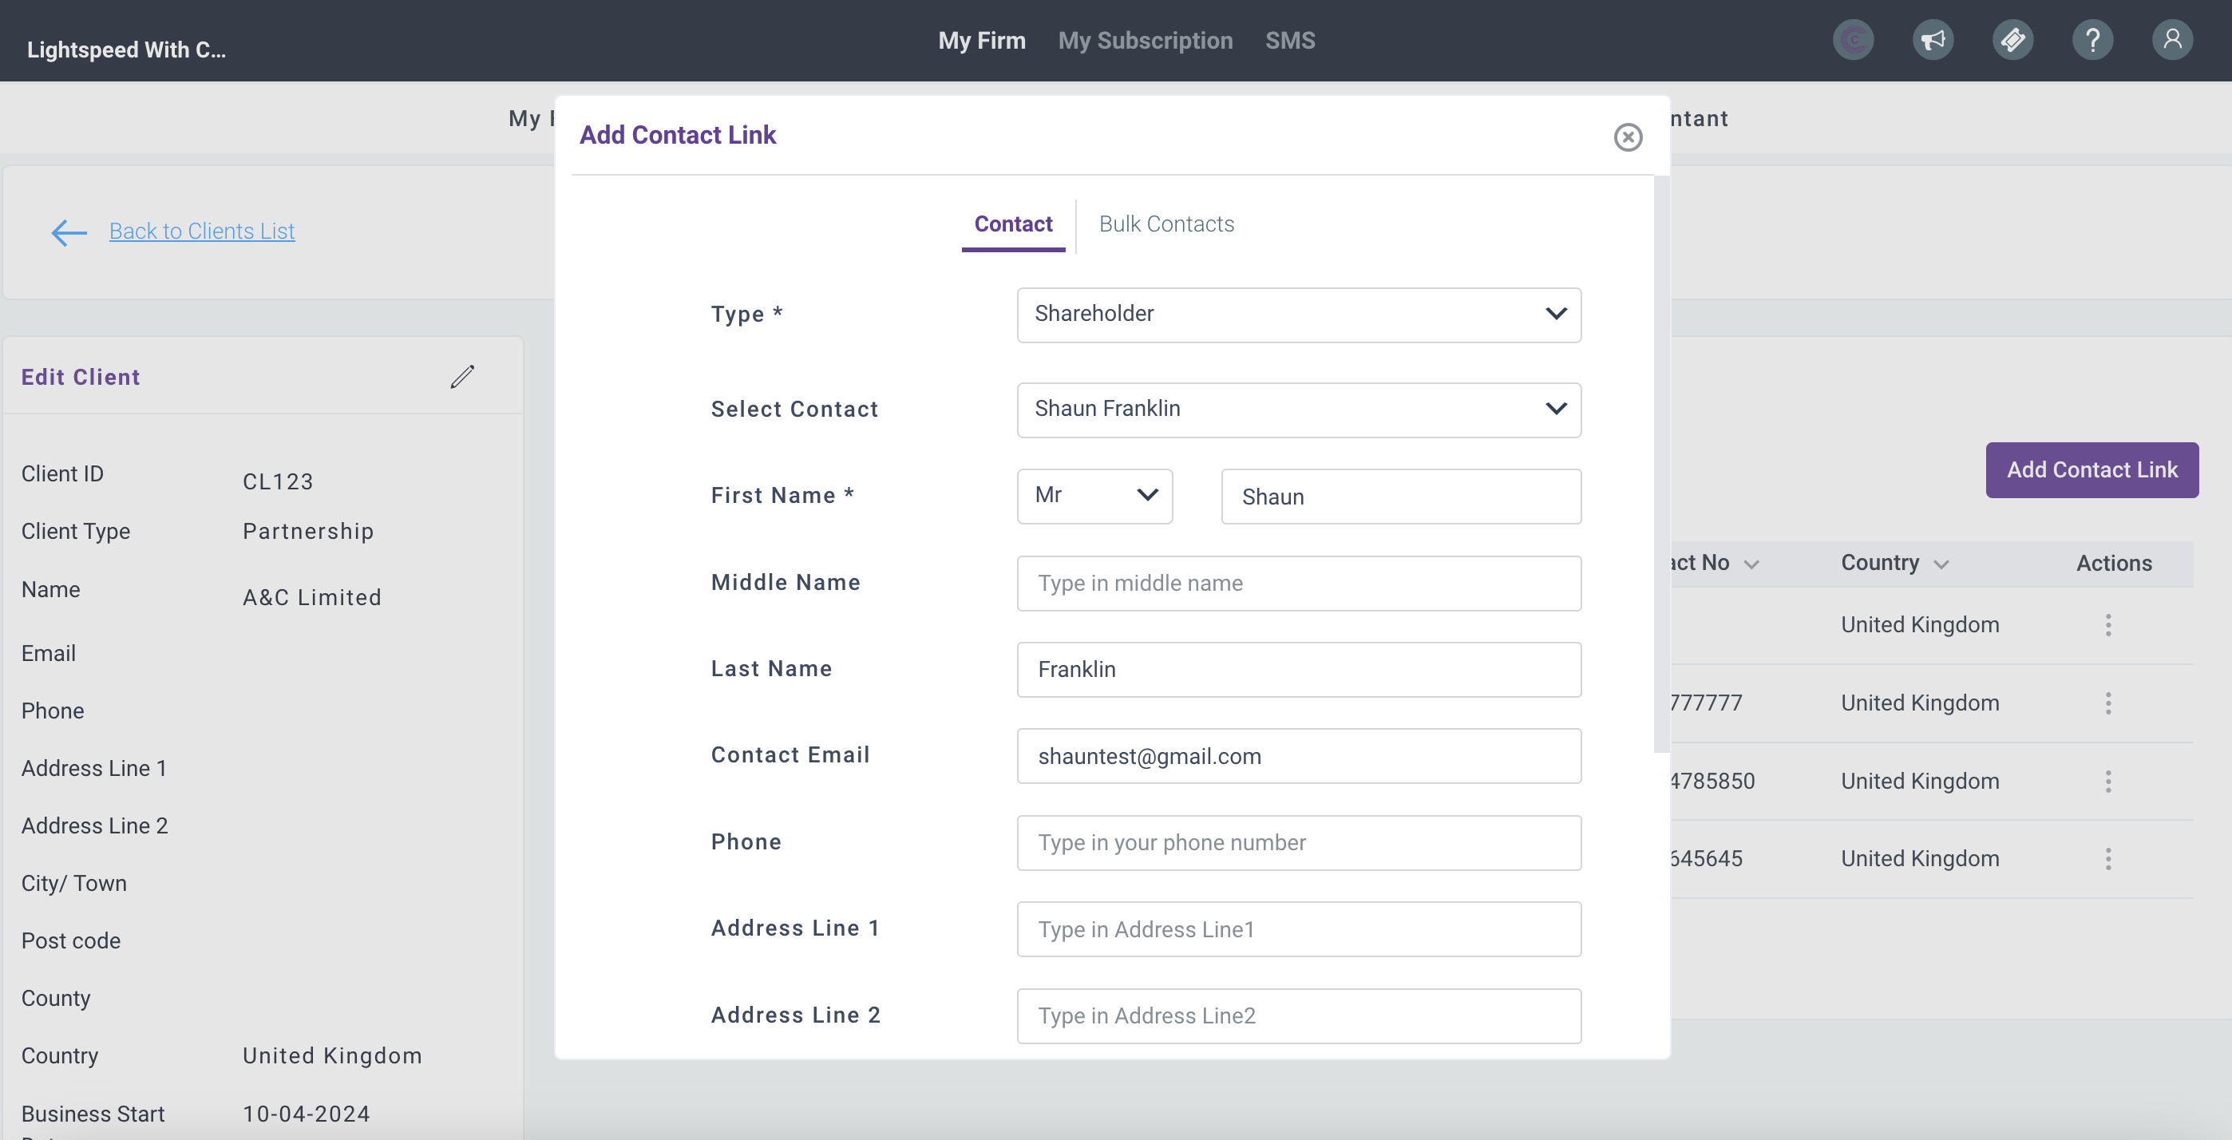Image resolution: width=2232 pixels, height=1140 pixels.
Task: Open three-dot actions for 545645 contact row
Action: point(2107,858)
